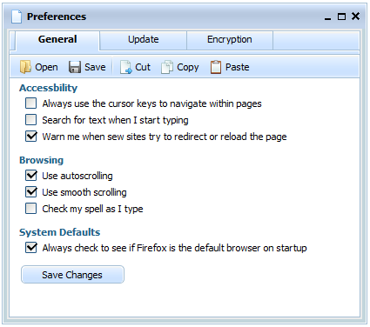
Task: Switch to the Update tab
Action: 144,40
